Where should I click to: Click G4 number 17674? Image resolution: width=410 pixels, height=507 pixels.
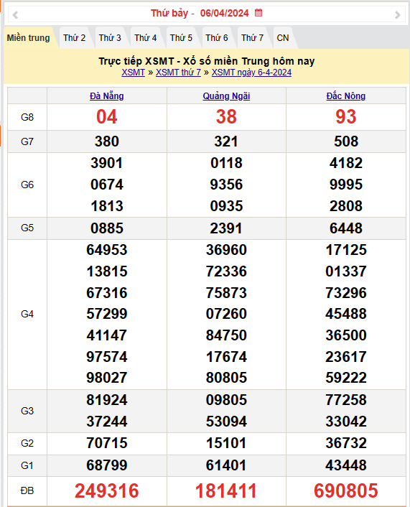coord(226,357)
